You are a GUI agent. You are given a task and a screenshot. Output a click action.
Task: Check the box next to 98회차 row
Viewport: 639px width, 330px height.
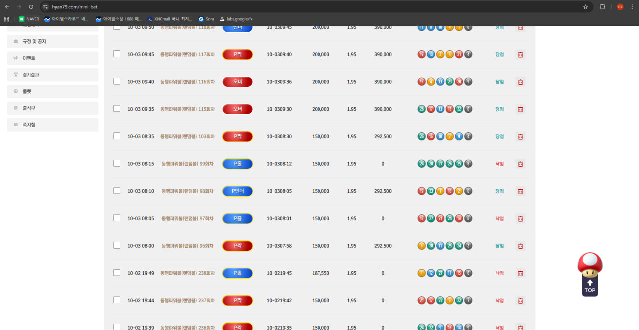coord(117,191)
